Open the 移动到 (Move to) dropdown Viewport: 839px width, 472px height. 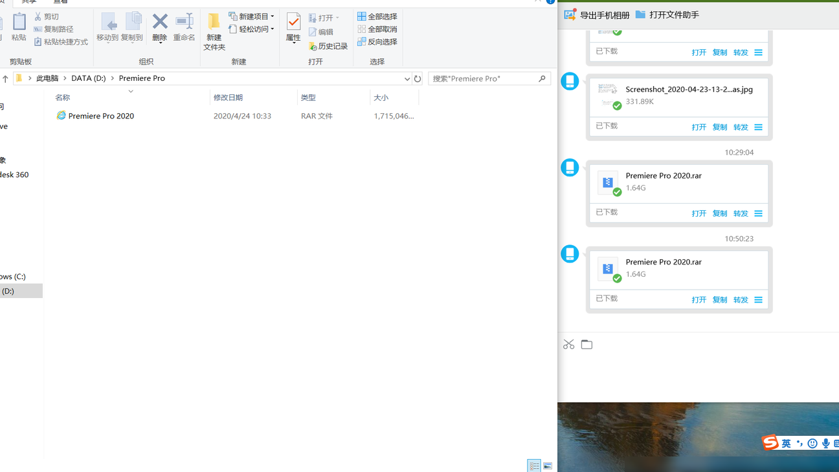coord(107,43)
